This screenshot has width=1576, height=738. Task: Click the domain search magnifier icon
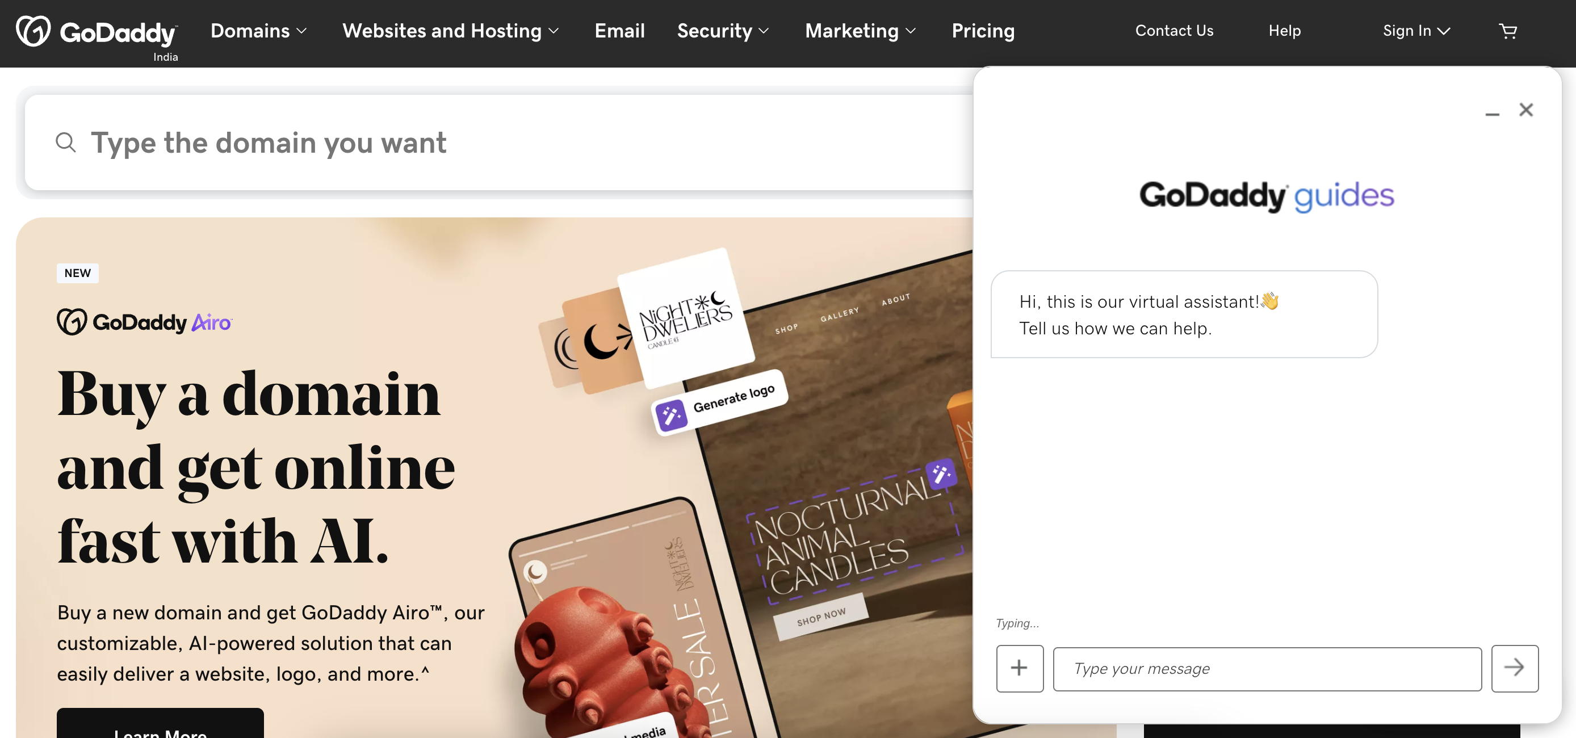pos(65,142)
